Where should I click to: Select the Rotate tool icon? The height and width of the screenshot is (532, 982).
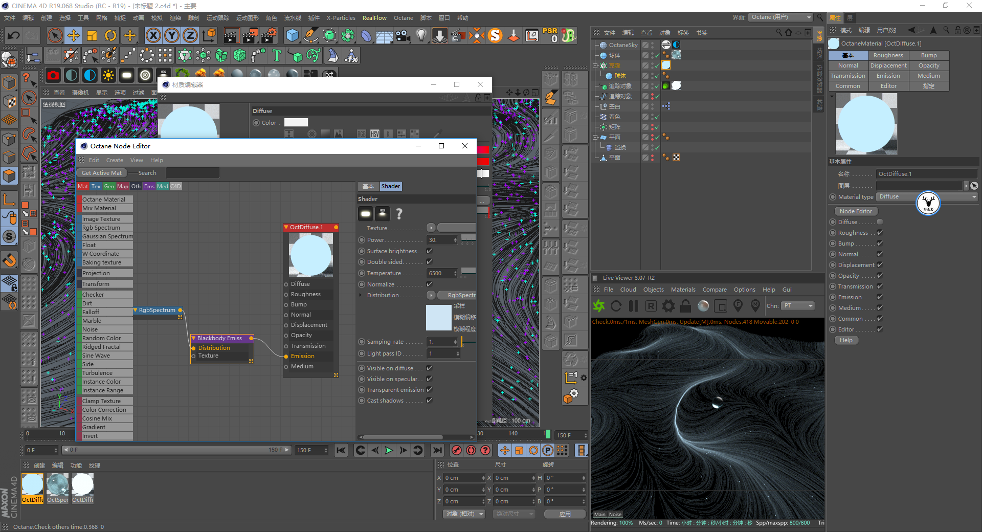[x=110, y=35]
